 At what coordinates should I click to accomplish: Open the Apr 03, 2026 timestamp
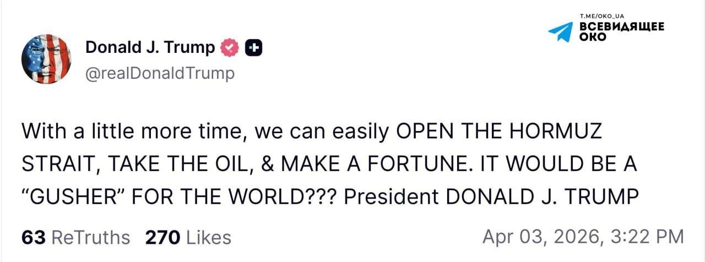(x=583, y=237)
